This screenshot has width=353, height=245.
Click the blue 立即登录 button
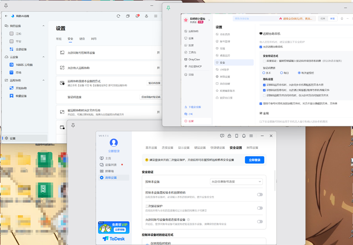(x=254, y=160)
